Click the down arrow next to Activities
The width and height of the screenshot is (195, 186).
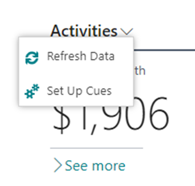tap(127, 31)
